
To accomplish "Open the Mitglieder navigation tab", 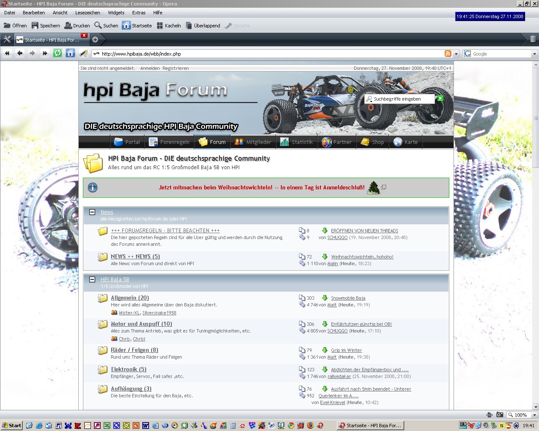I will 253,142.
